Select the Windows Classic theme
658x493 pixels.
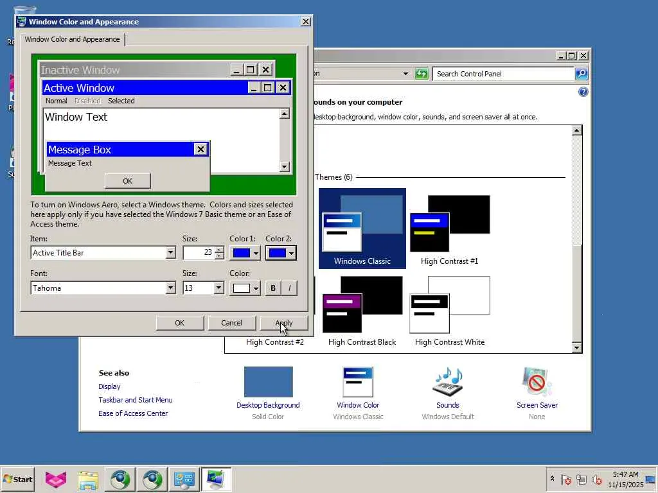pos(362,229)
